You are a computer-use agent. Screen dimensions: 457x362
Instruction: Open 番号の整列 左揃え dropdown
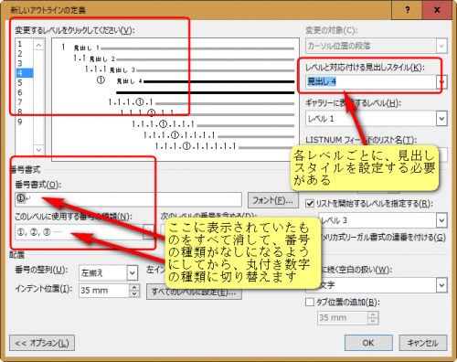click(x=132, y=272)
